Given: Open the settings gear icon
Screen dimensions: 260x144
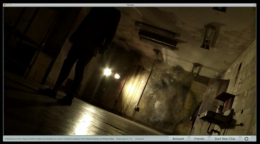Looking at the screenshot, I should (246, 139).
